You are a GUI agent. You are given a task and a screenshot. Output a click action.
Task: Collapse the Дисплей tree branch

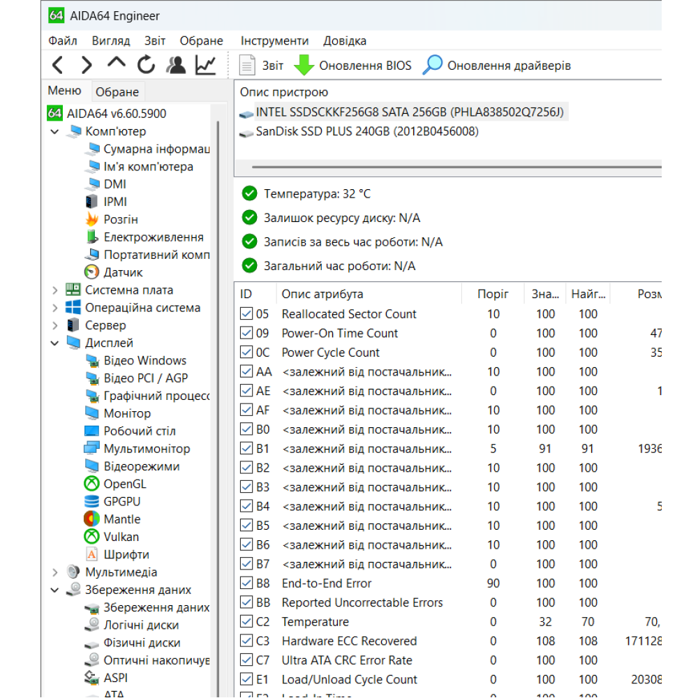54,343
